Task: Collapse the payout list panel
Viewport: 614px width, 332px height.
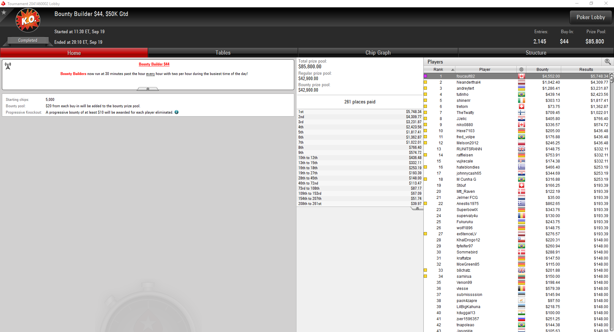Action: tap(417, 208)
